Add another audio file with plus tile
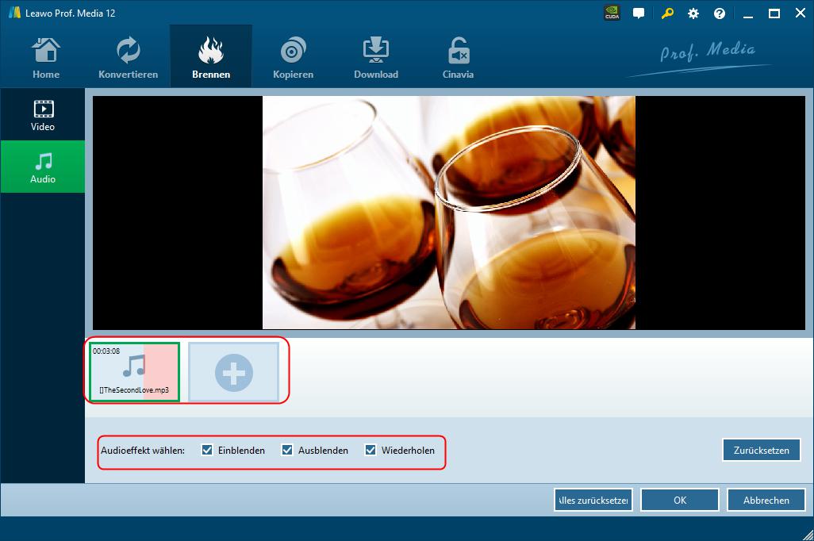The width and height of the screenshot is (814, 541). pos(233,372)
